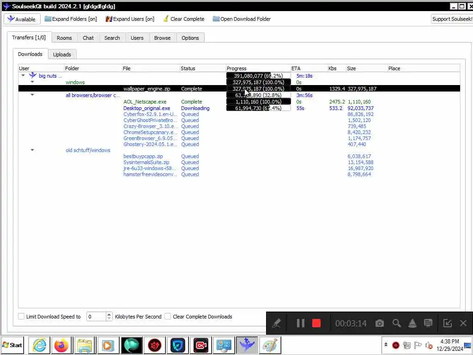The width and height of the screenshot is (473, 355).
Task: Open the Users tab
Action: coord(137,38)
